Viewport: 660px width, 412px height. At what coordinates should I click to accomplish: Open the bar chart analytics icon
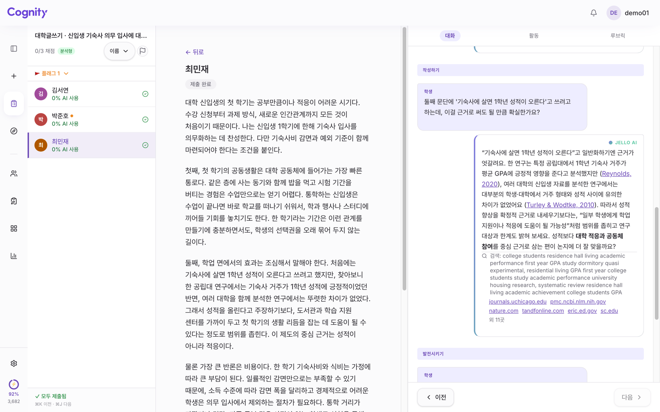click(x=14, y=256)
